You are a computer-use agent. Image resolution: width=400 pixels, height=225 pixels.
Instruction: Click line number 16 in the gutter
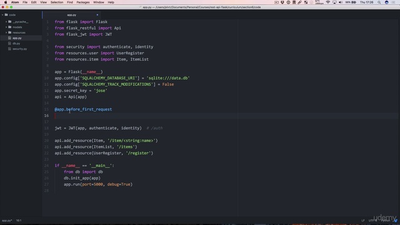(x=46, y=116)
